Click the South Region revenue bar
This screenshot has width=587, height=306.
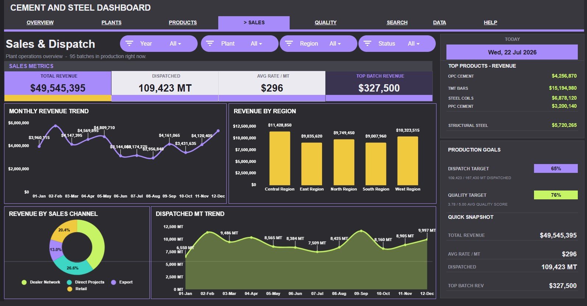(376, 164)
